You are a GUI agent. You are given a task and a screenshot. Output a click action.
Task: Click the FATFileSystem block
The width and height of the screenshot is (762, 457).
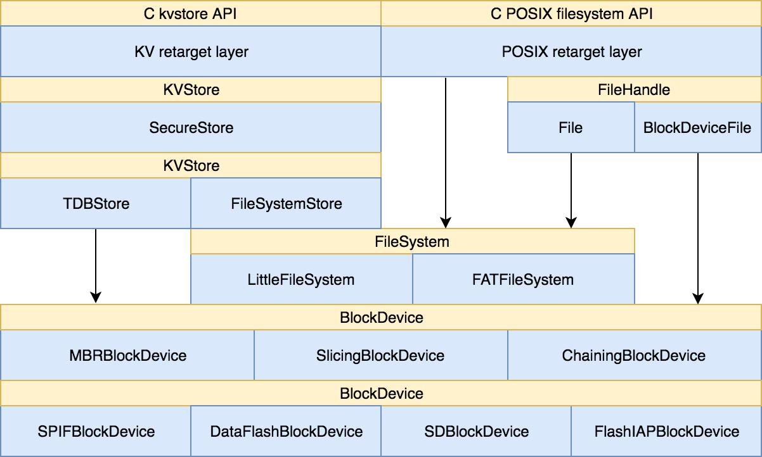[x=523, y=279]
